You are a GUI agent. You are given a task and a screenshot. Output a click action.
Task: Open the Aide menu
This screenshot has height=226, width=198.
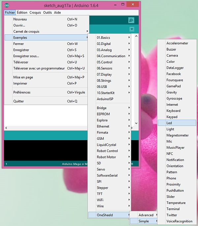(57, 13)
